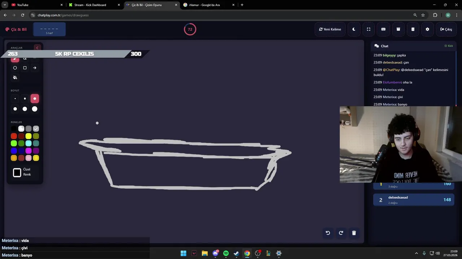Image resolution: width=462 pixels, height=259 pixels.
Task: Switch to Stream - Kick Dashboard tab
Action: 94,5
